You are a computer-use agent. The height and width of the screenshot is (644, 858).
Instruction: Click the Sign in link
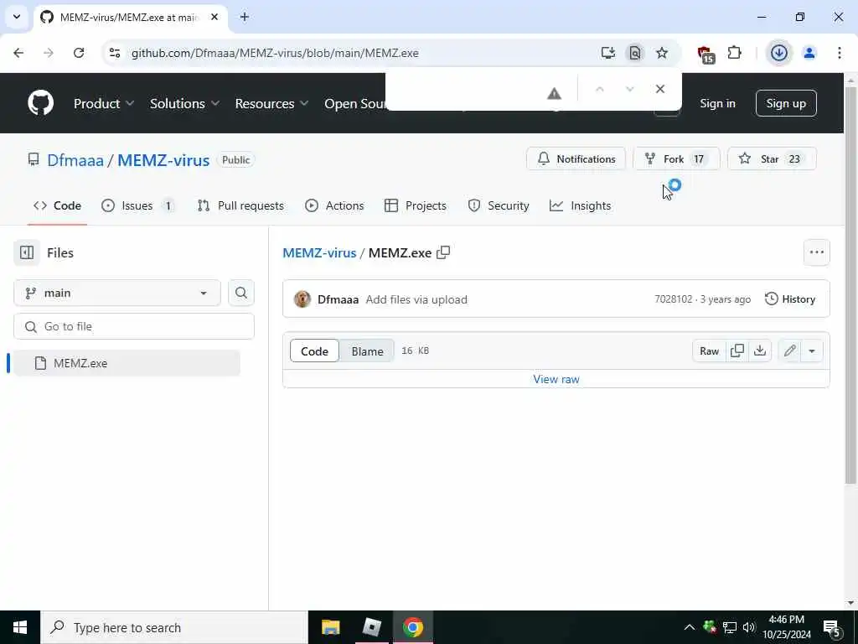click(x=717, y=103)
